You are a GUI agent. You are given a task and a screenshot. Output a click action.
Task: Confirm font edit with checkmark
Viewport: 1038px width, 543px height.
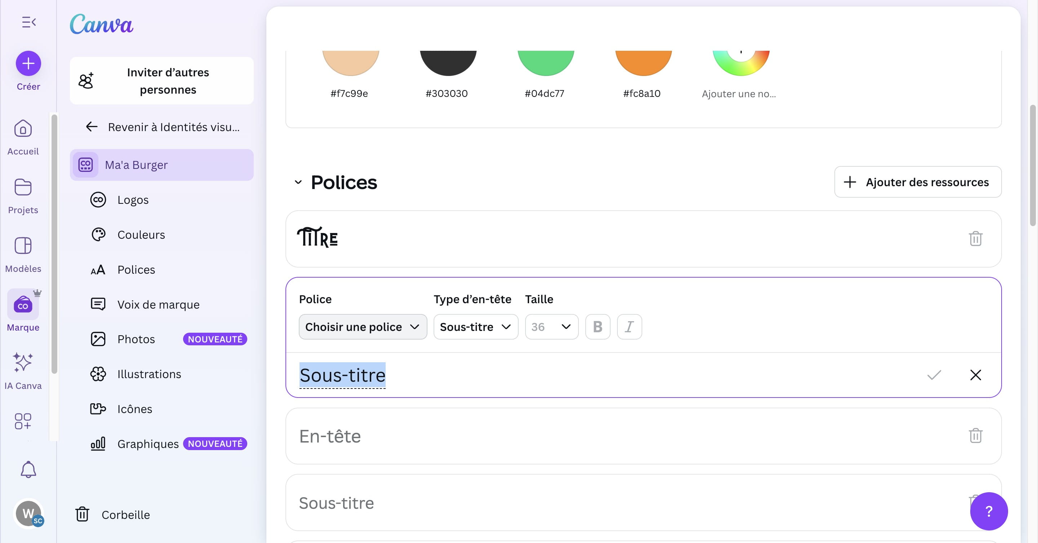[933, 375]
